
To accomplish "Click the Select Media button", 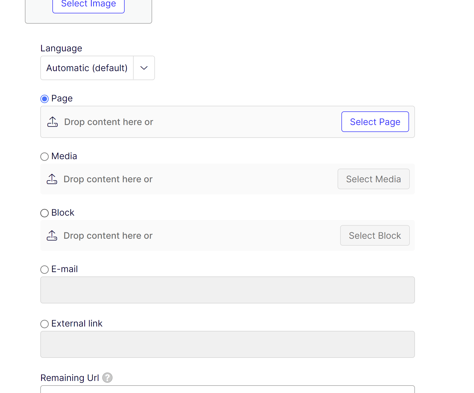I will (x=373, y=179).
